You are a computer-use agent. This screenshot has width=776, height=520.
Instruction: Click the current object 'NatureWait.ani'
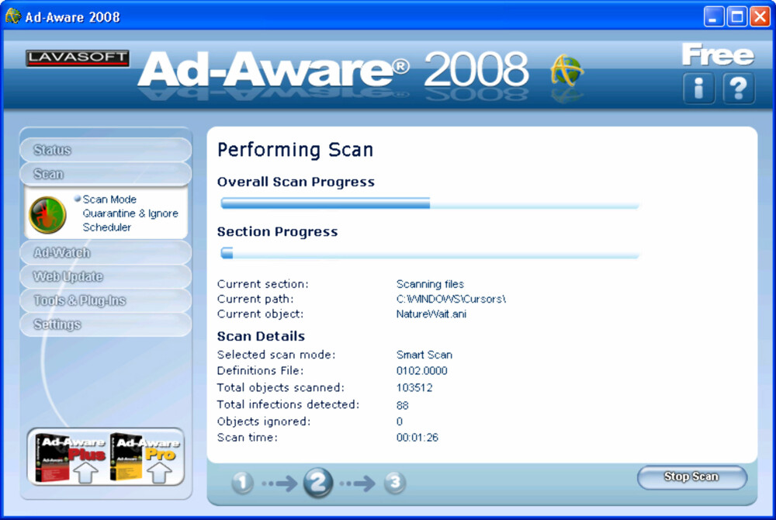pos(431,314)
